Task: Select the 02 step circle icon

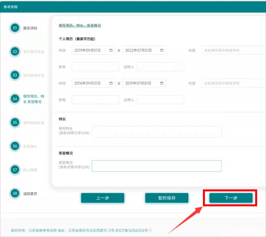Action: coord(15,52)
